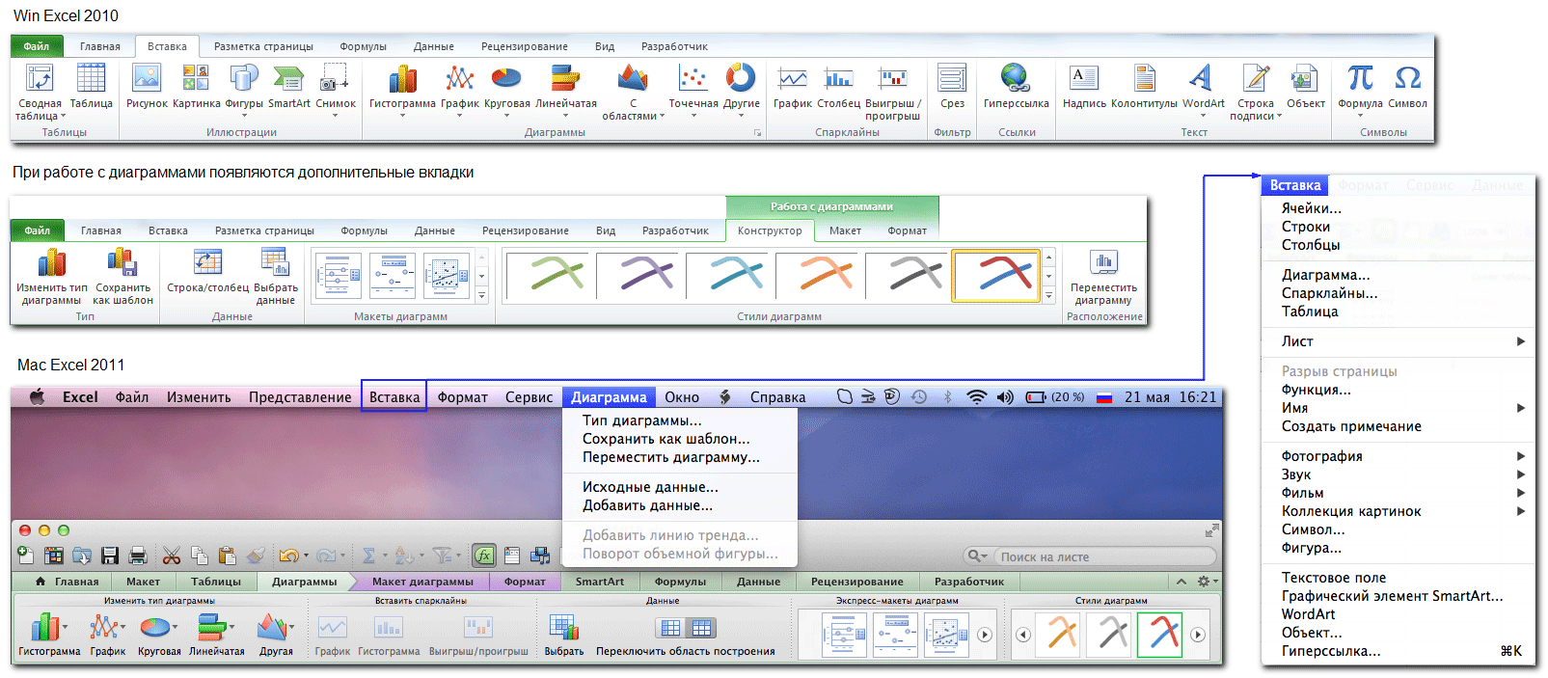Go to next Экспресс-макеты диаграмм with arrow

985,635
